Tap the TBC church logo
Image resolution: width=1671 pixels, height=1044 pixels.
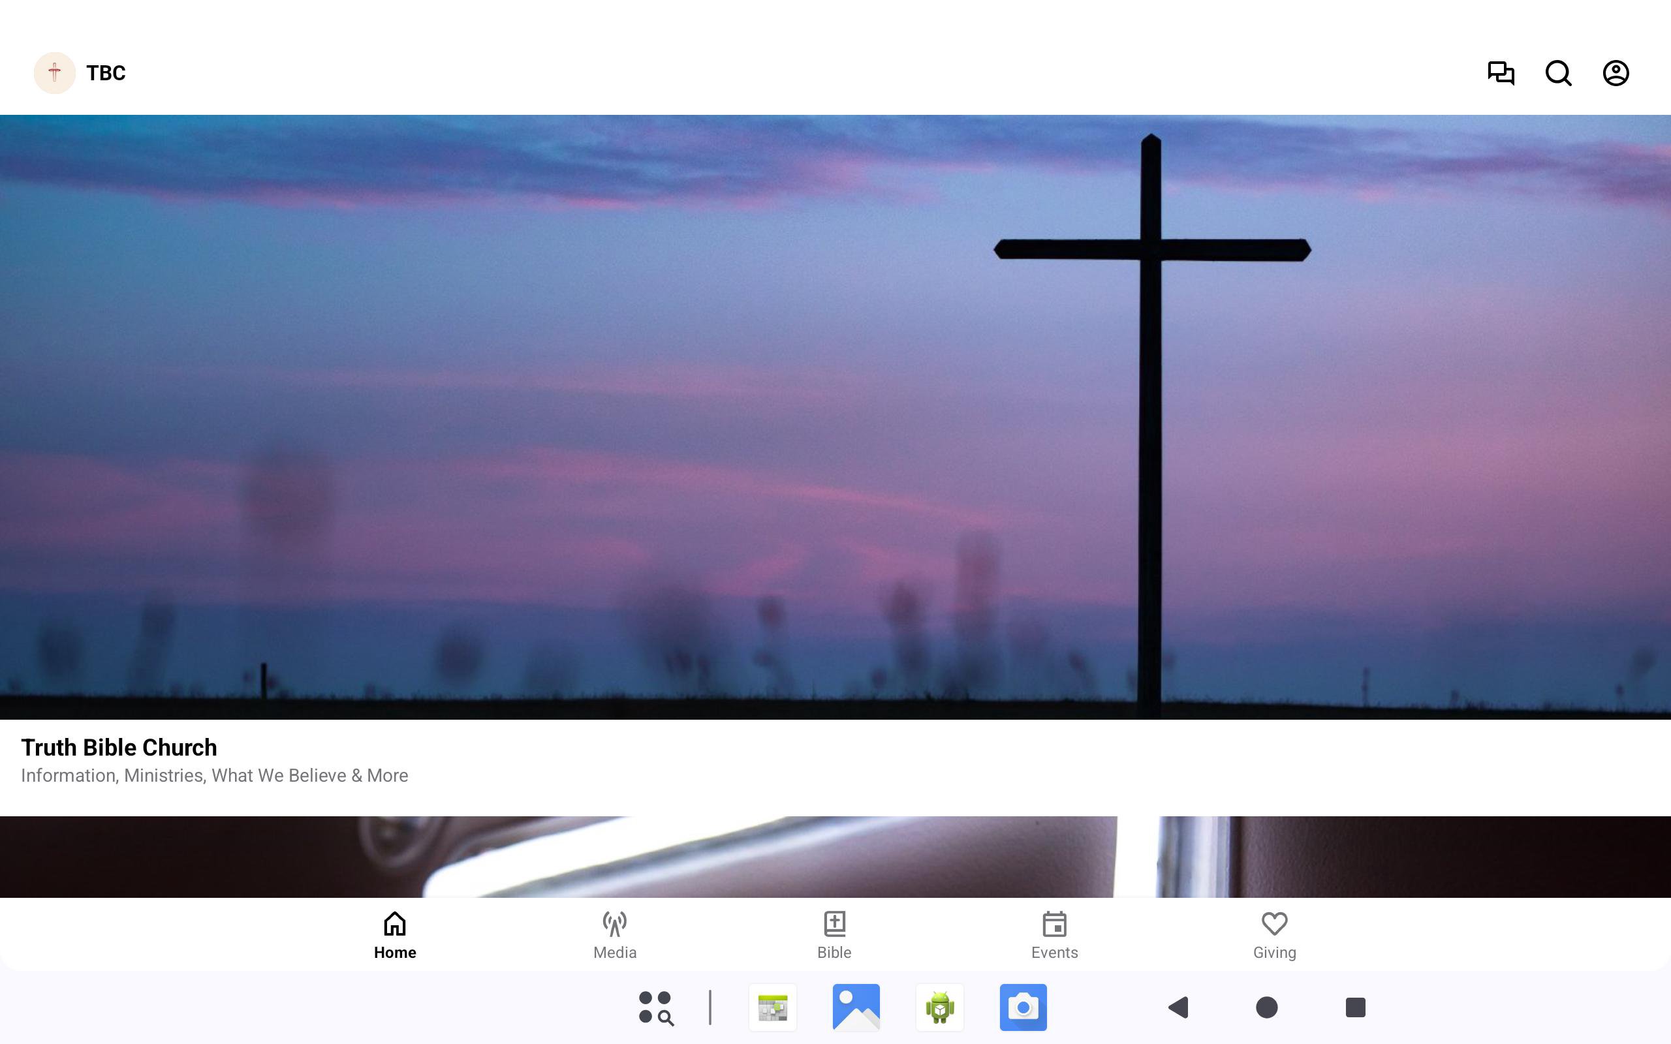tap(55, 72)
